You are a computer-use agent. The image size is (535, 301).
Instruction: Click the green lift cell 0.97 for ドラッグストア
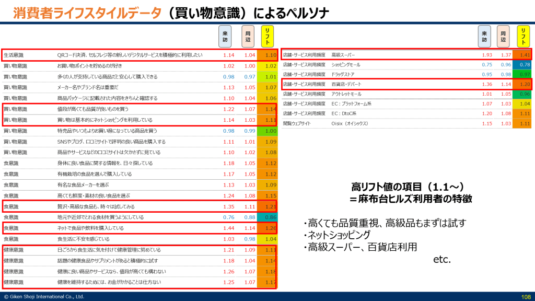pos(522,74)
